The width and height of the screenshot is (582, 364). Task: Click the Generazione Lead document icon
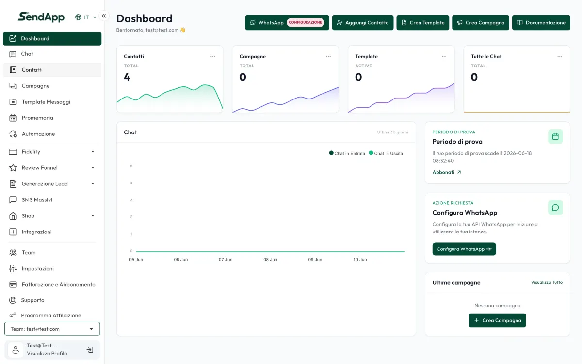coord(13,184)
